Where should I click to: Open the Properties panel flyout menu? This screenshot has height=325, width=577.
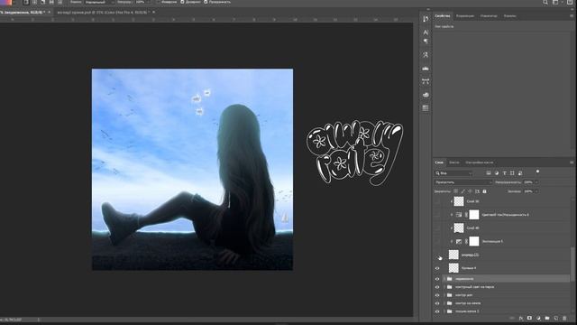[572, 16]
